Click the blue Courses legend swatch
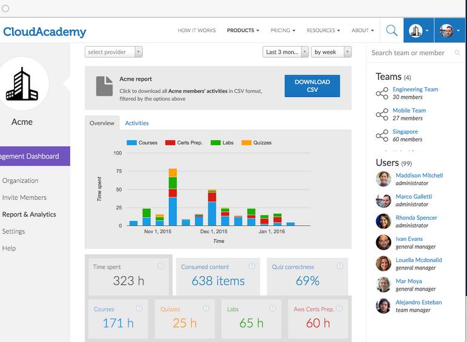 (x=131, y=143)
